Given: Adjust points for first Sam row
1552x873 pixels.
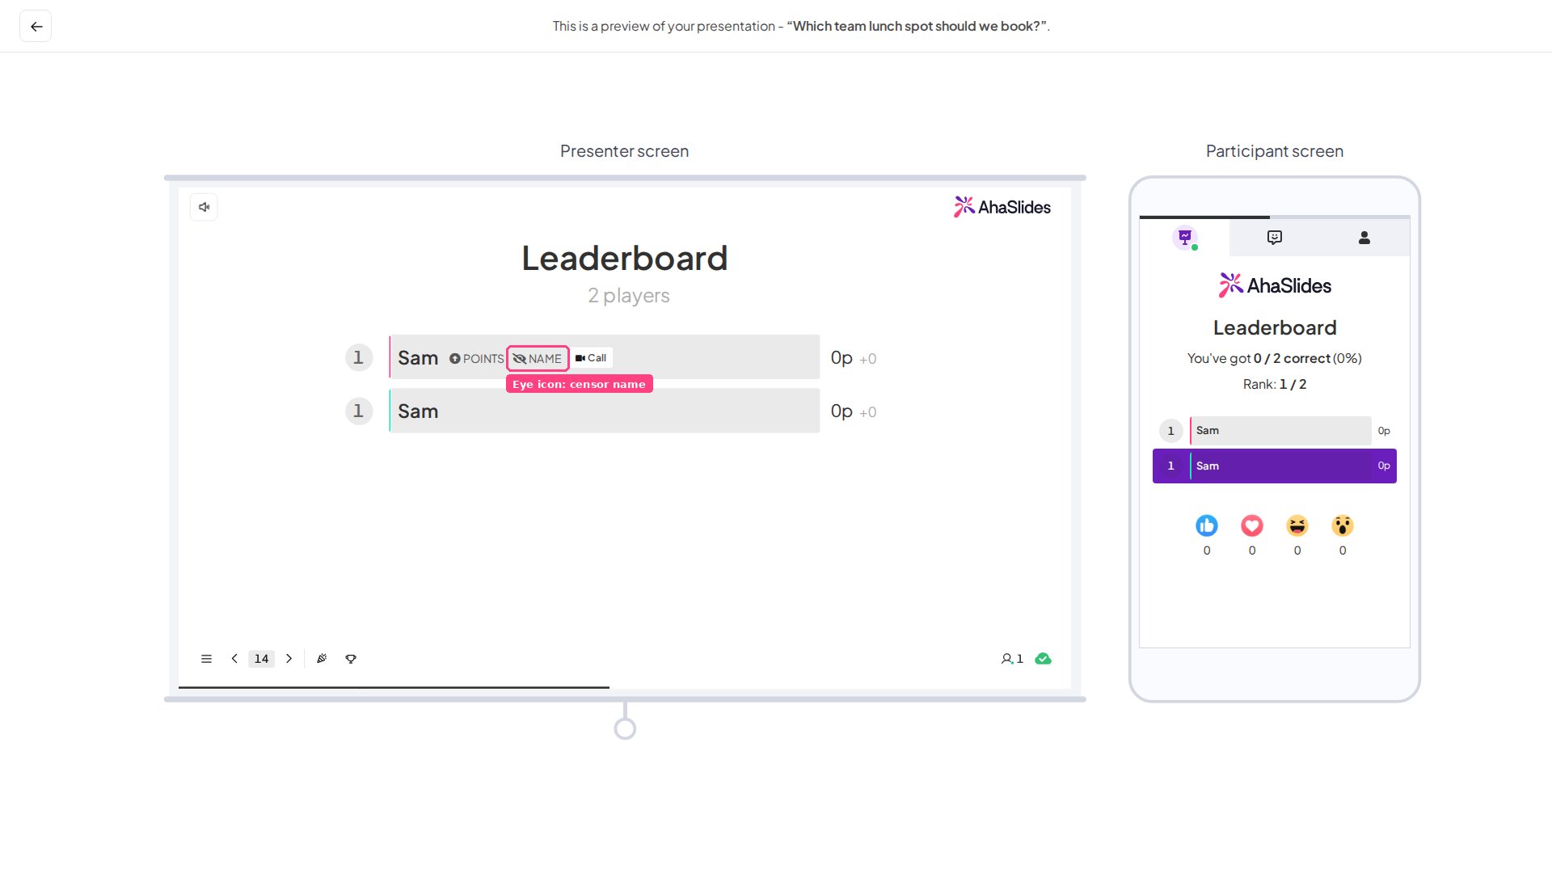Looking at the screenshot, I should [476, 358].
